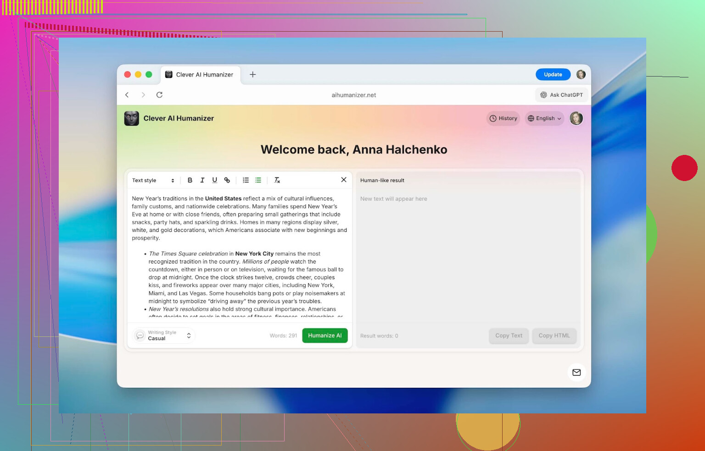Toggle the bulleted list format
Image resolution: width=705 pixels, height=451 pixels.
click(x=258, y=180)
